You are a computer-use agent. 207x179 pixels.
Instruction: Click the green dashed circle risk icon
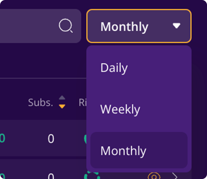tap(92, 175)
